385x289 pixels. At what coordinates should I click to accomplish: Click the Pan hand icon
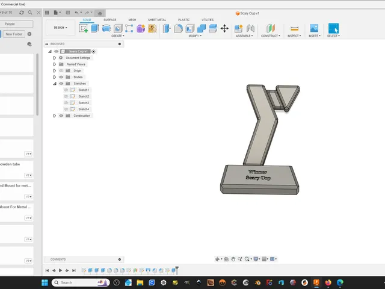233,259
